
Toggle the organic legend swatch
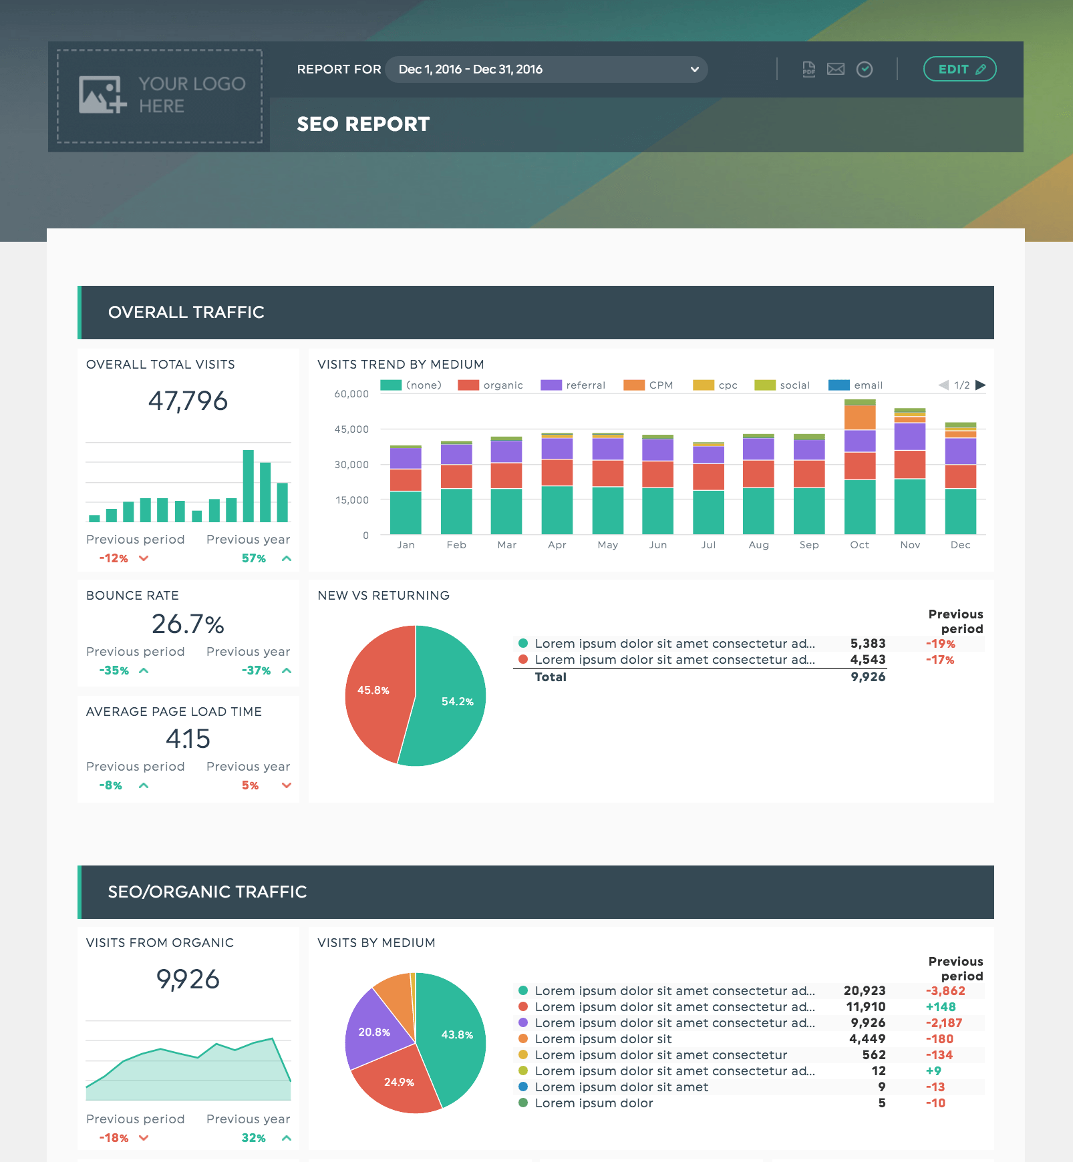pos(468,385)
